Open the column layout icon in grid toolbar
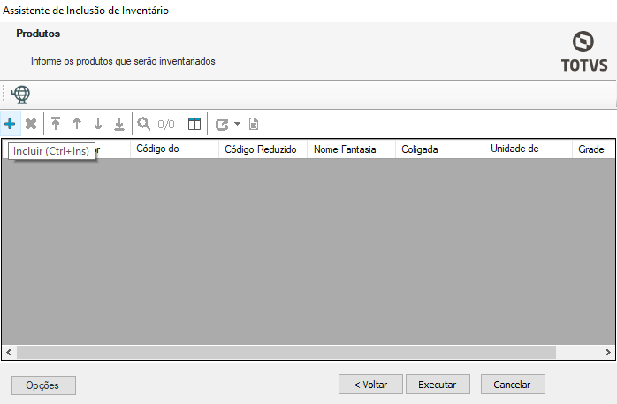Screen dimensions: 617x404 [x=194, y=124]
